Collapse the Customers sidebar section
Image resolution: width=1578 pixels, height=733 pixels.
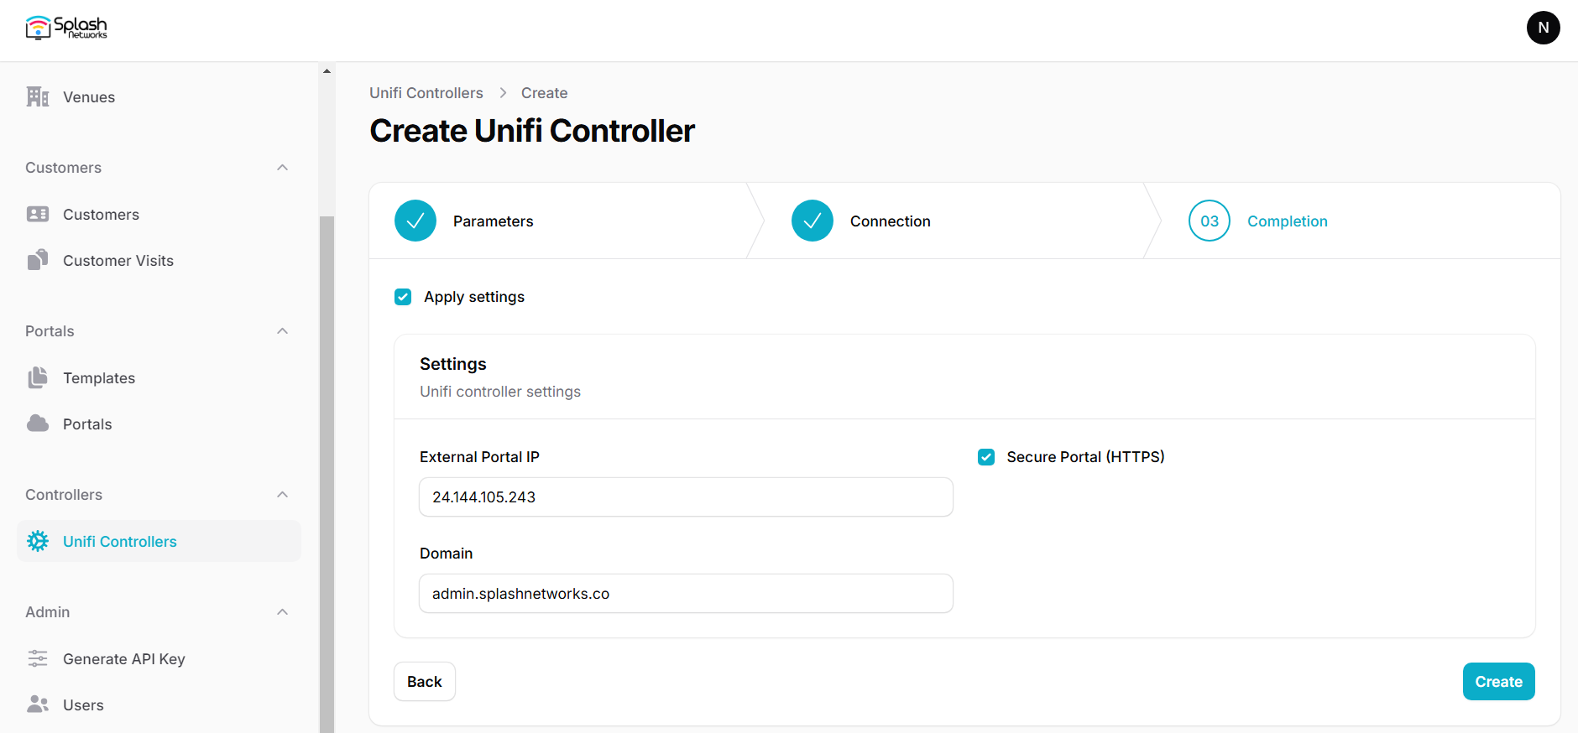[x=283, y=168]
